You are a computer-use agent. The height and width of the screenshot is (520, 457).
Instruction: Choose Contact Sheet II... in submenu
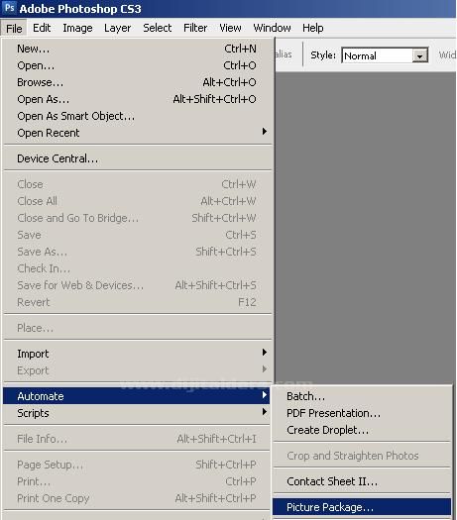pyautogui.click(x=362, y=481)
